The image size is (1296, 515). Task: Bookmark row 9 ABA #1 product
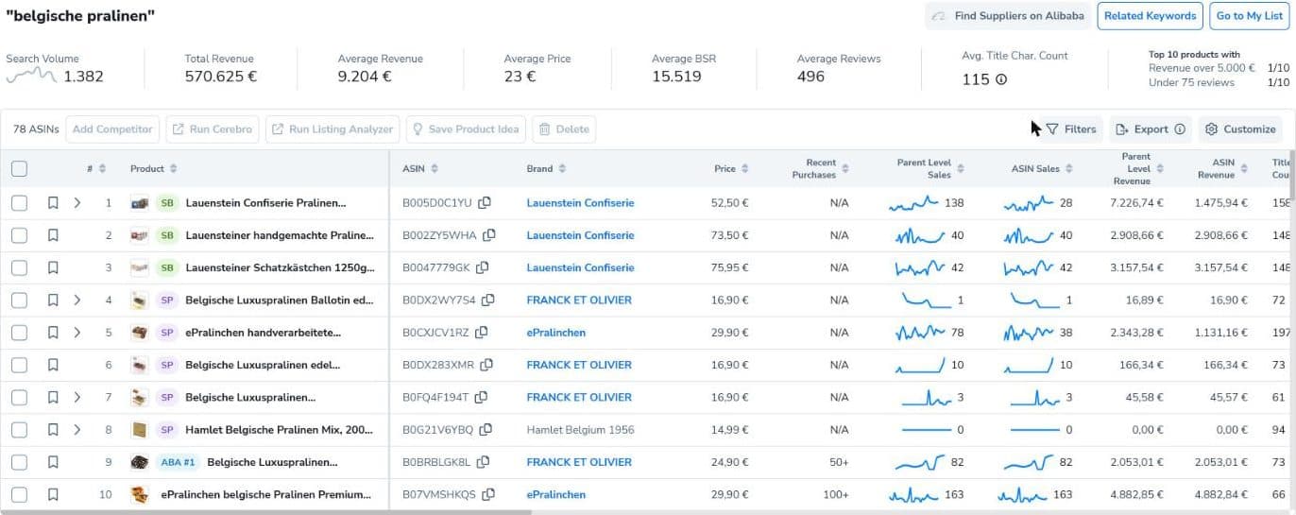point(53,462)
